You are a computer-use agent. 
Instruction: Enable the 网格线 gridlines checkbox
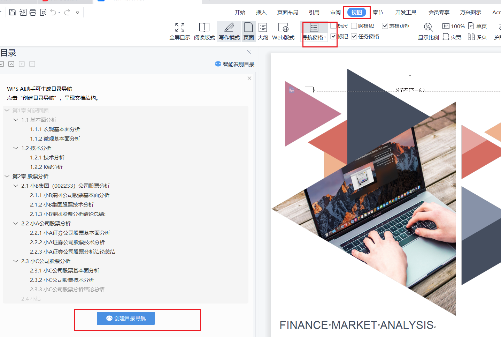[x=354, y=26]
